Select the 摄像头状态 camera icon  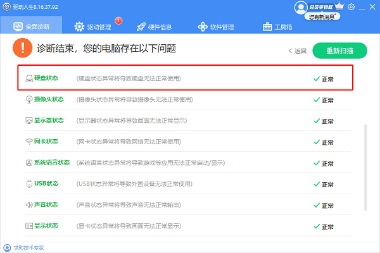(29, 100)
